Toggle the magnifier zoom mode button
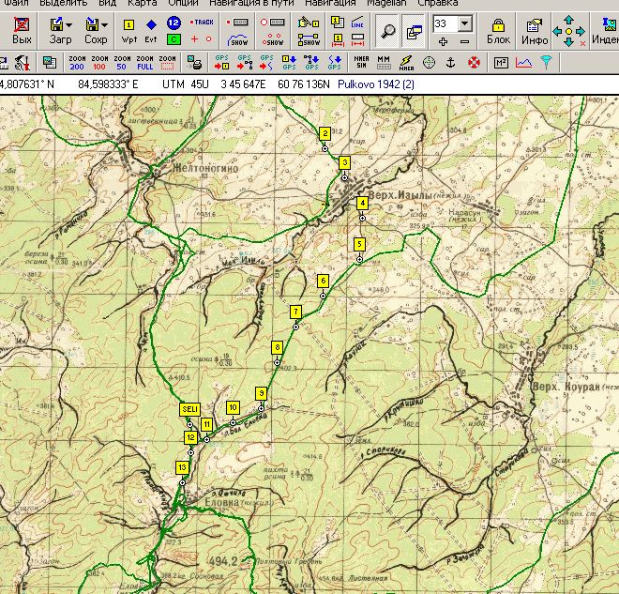Screen dimensions: 619x594 [387, 31]
